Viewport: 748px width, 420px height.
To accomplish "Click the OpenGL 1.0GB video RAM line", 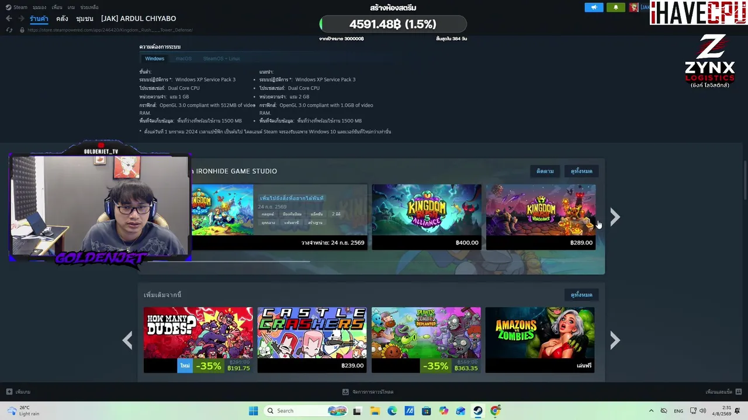I will click(316, 109).
